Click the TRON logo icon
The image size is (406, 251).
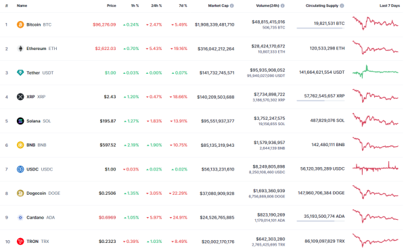coord(20,242)
